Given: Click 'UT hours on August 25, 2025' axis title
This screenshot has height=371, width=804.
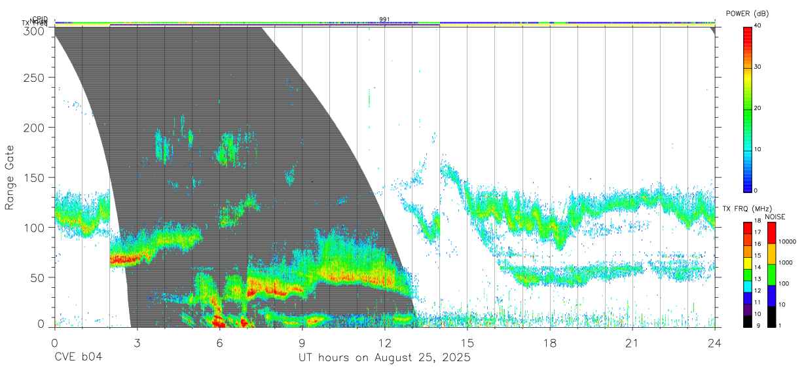Looking at the screenshot, I should click(x=385, y=358).
